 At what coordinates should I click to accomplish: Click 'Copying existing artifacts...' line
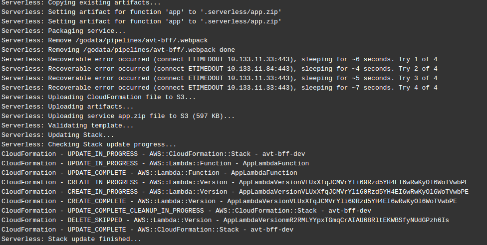(81, 3)
